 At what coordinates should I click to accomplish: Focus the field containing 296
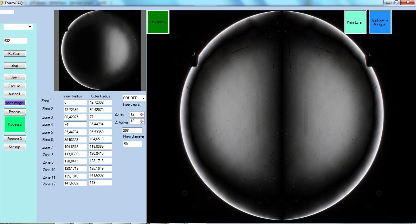pos(132,131)
